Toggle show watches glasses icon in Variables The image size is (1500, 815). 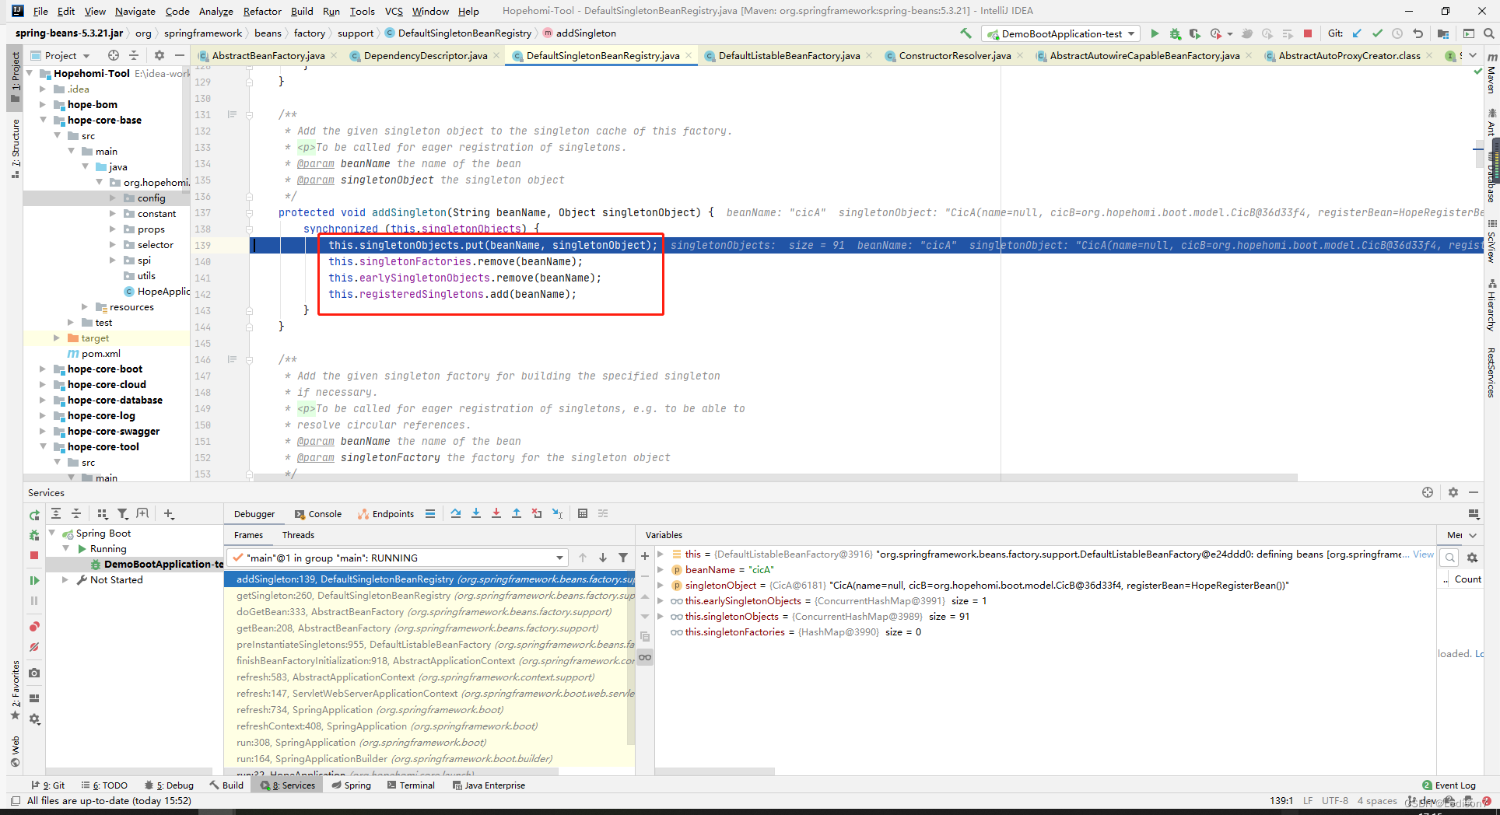coord(645,657)
